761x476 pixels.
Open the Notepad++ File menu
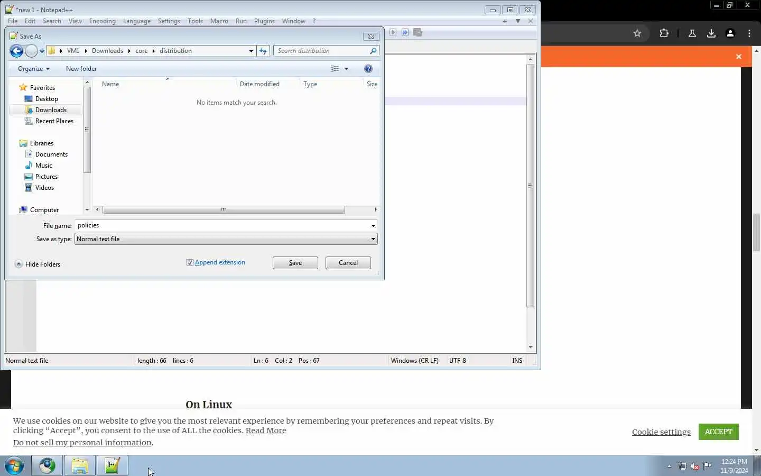[13, 21]
